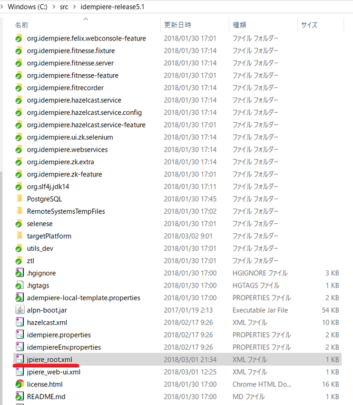Click the selenese folder icon

point(19,224)
